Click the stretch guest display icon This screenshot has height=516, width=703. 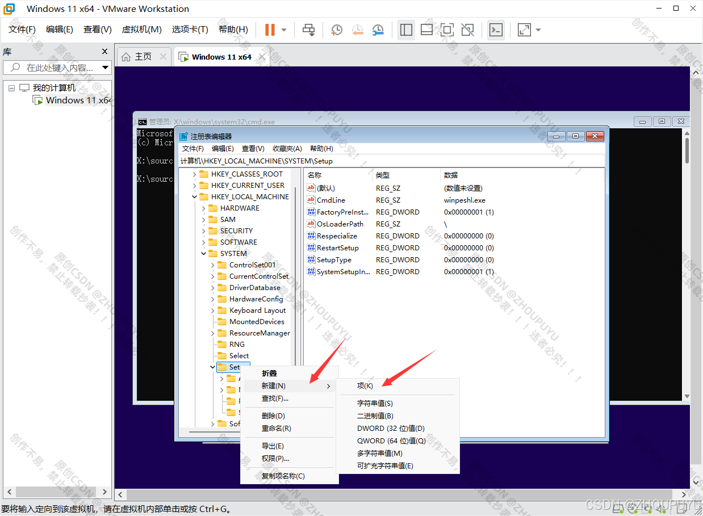524,30
